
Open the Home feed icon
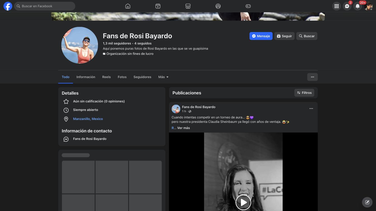128,6
